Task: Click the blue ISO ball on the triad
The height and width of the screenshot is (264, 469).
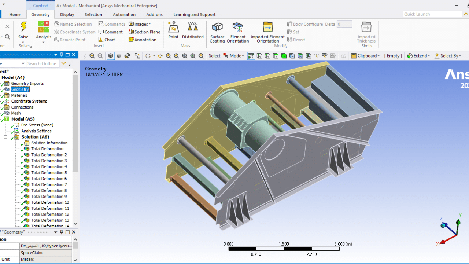Action: click(443, 225)
